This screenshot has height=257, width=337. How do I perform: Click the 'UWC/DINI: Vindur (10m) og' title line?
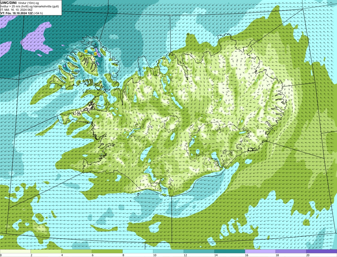20,3
